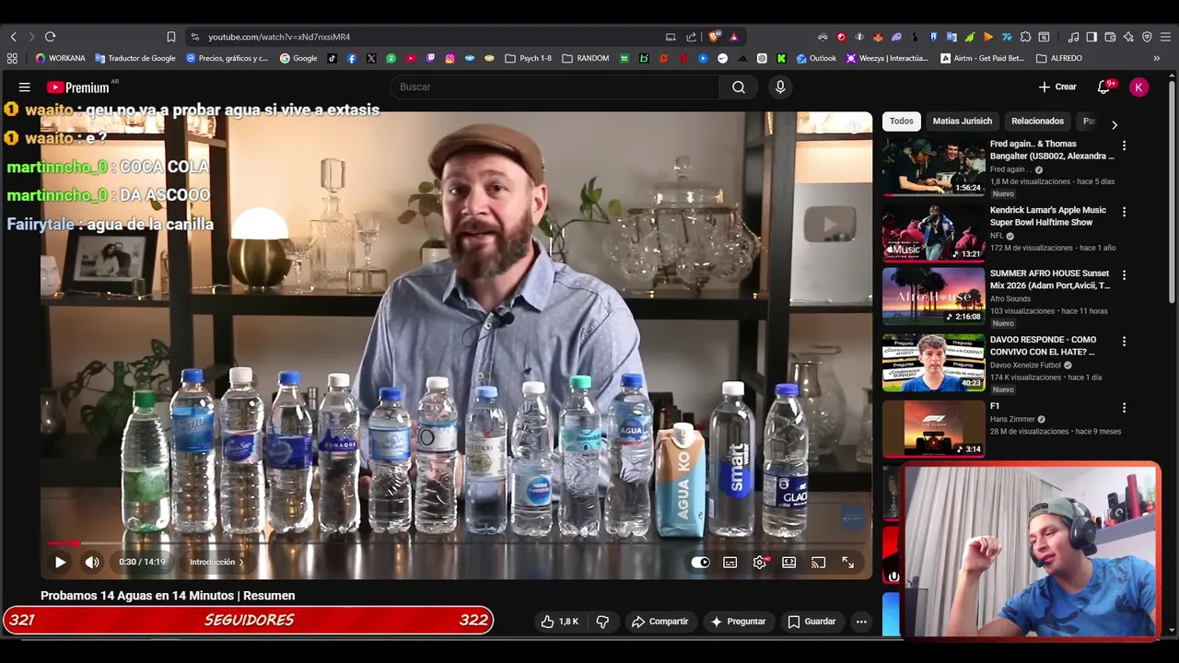Open the browser main menu button
This screenshot has width=1179, height=663.
click(1165, 37)
